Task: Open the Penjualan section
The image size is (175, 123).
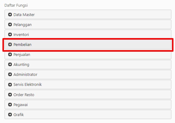Action: [88, 54]
